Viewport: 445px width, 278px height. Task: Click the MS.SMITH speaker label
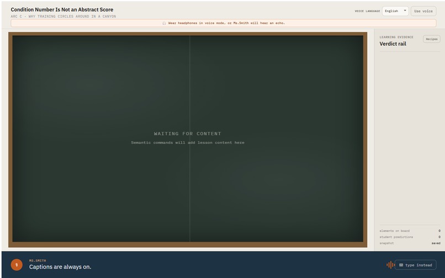[x=38, y=261]
